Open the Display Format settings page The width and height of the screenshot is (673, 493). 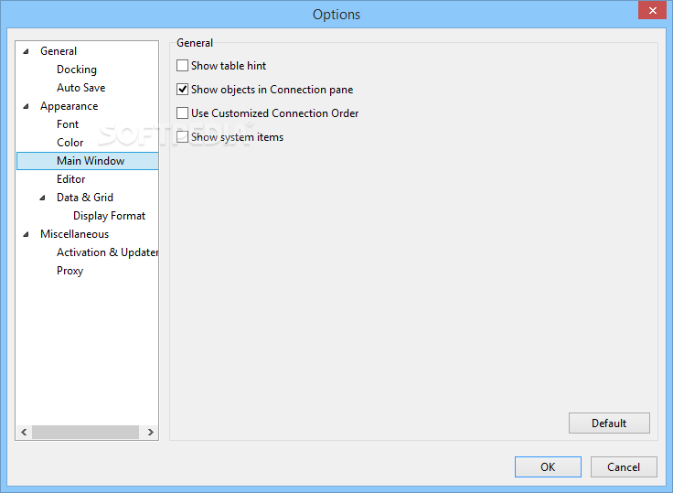pos(109,216)
